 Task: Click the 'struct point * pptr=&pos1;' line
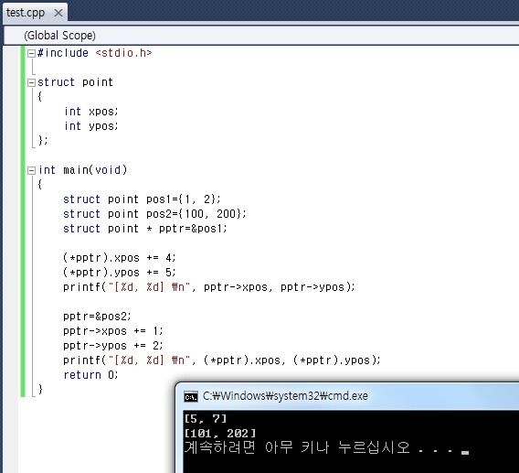click(145, 229)
